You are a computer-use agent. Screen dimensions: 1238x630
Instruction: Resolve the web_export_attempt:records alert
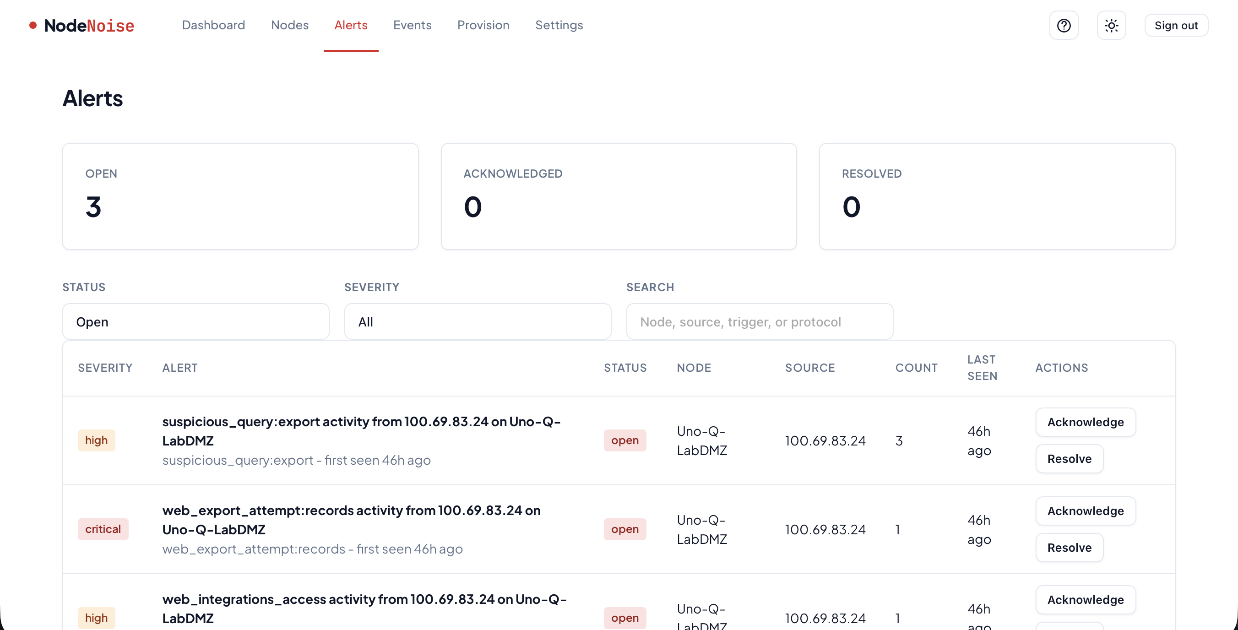pyautogui.click(x=1070, y=547)
